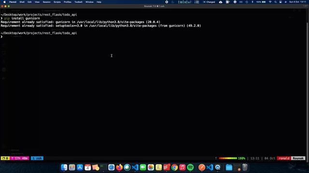Open the iTerm terminal Dock icon
Image resolution: width=309 pixels, height=173 pixels.
(103, 167)
